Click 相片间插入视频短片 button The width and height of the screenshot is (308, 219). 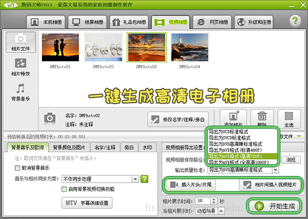pyautogui.click(x=269, y=185)
